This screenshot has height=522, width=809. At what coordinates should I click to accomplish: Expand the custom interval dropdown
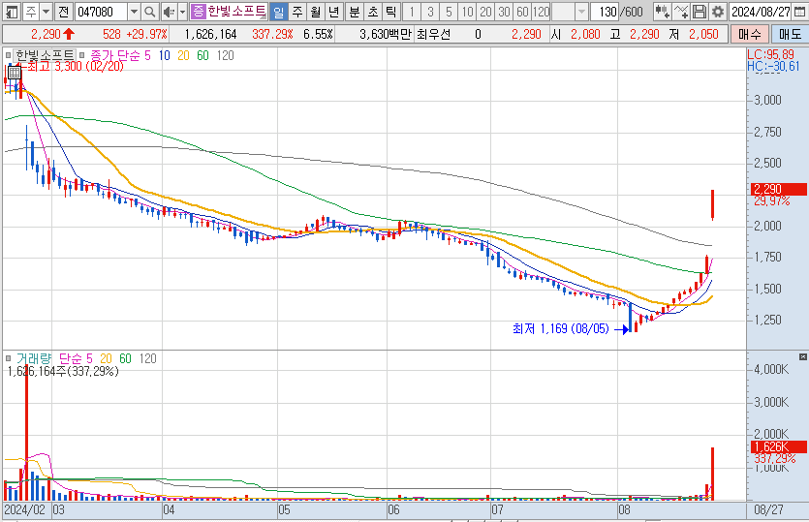(581, 12)
